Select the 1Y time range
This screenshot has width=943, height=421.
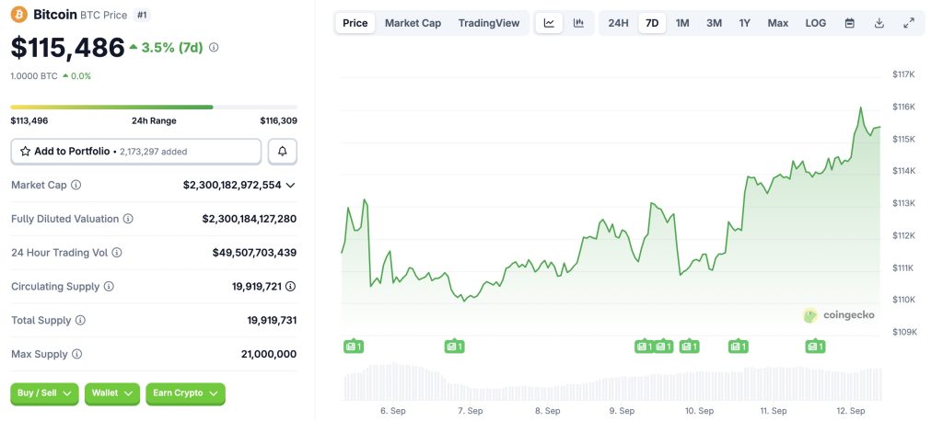(744, 23)
